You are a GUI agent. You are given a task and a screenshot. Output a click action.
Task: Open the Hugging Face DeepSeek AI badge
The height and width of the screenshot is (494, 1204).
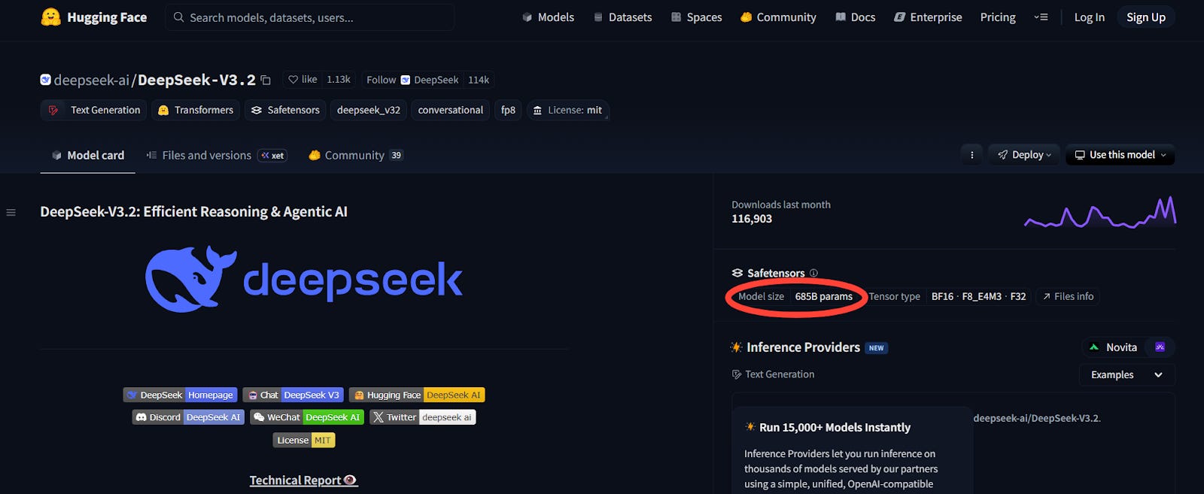417,395
